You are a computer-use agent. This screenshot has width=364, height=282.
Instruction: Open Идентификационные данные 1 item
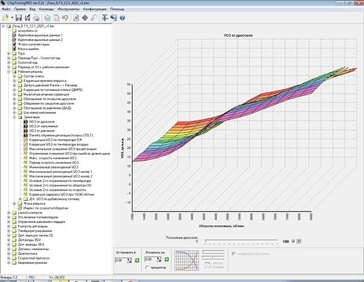point(40,36)
